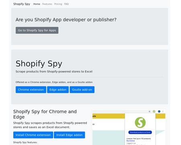The width and height of the screenshot is (181, 145).
Task: Click the three-dot menu icon in screenshot
Action: (163, 112)
